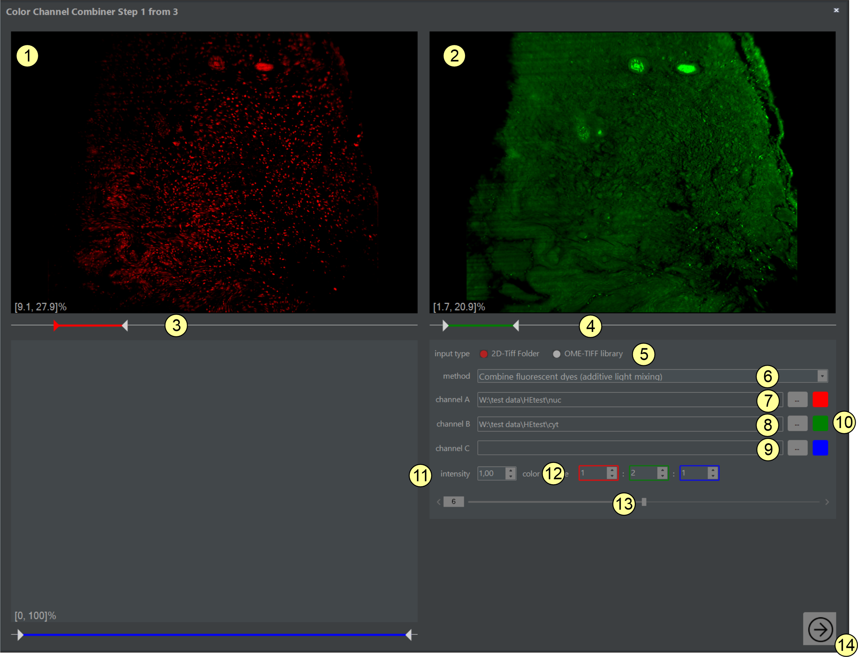
Task: Increase red color balance value
Action: pos(612,470)
